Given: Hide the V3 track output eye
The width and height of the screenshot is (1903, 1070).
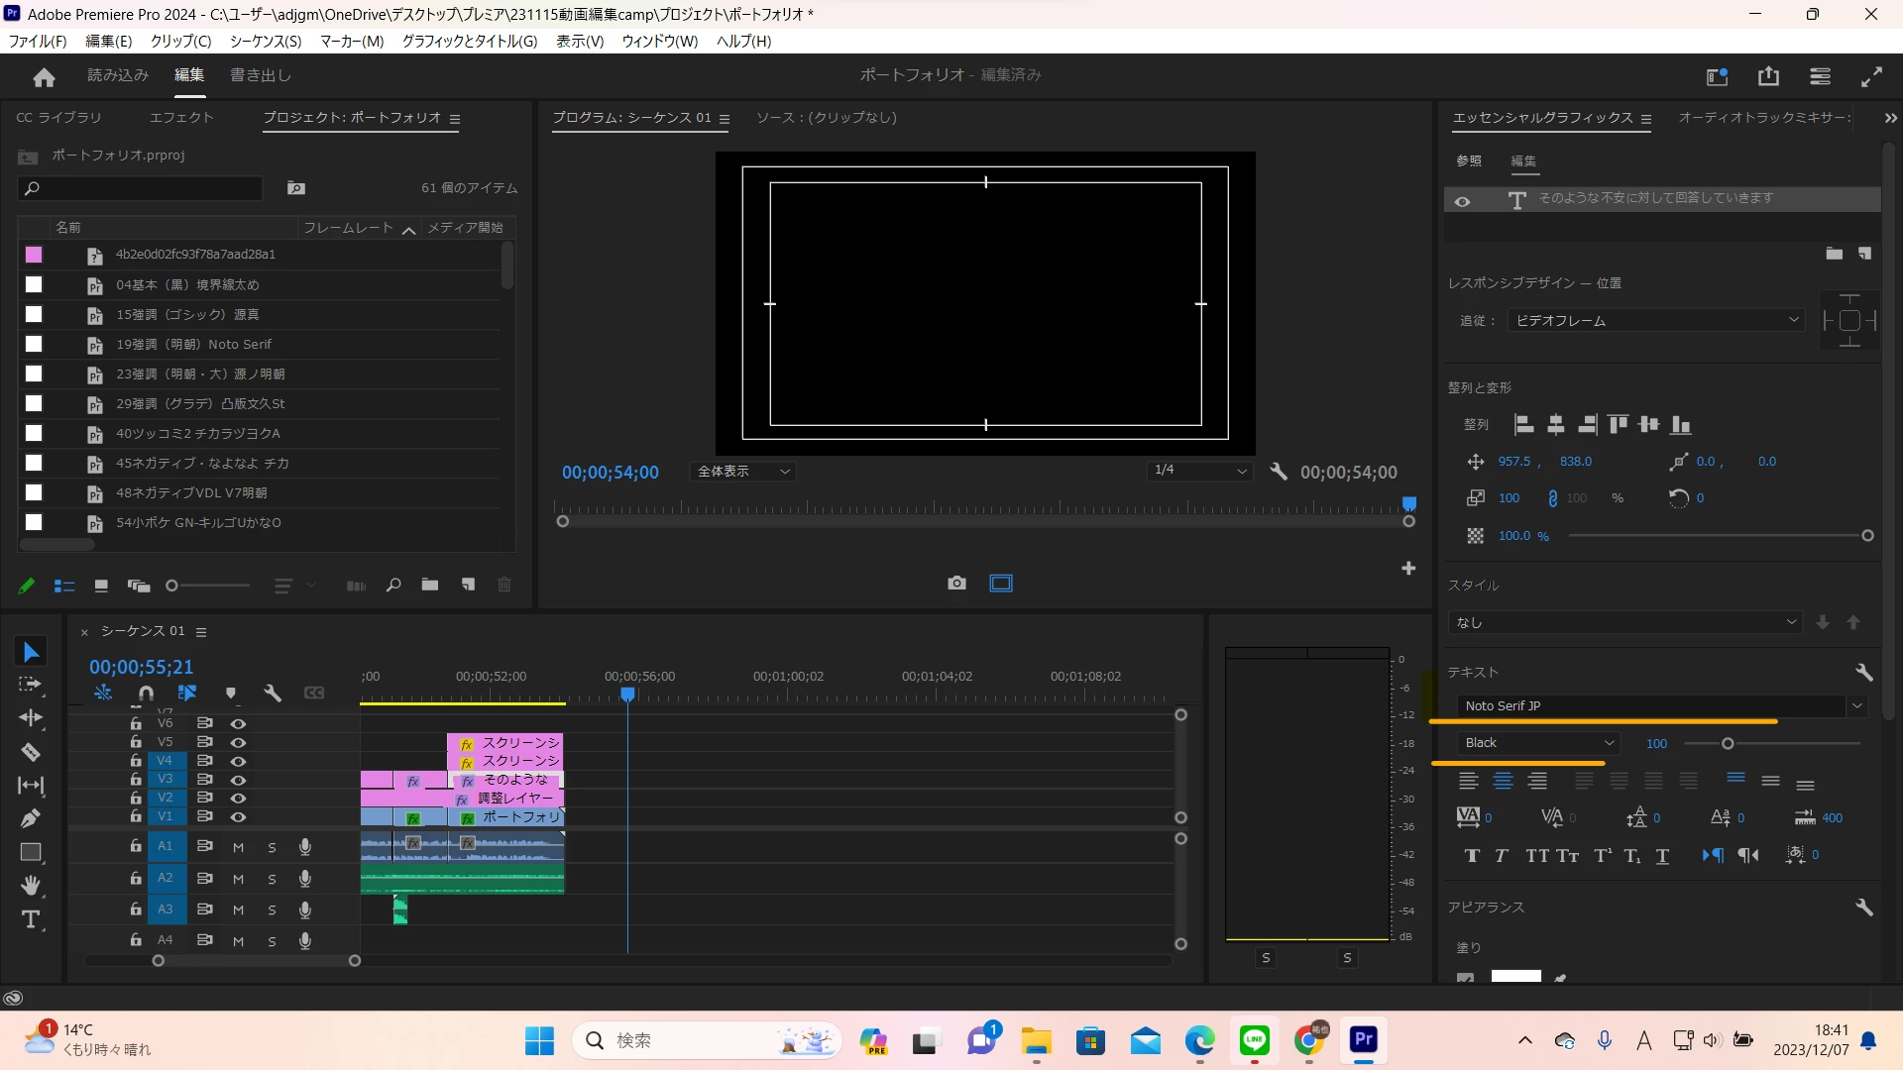Looking at the screenshot, I should click(x=238, y=780).
